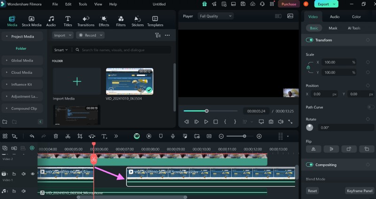Screen dimensions: 376x199
Task: Stop playback with the square button
Action: (x=216, y=122)
